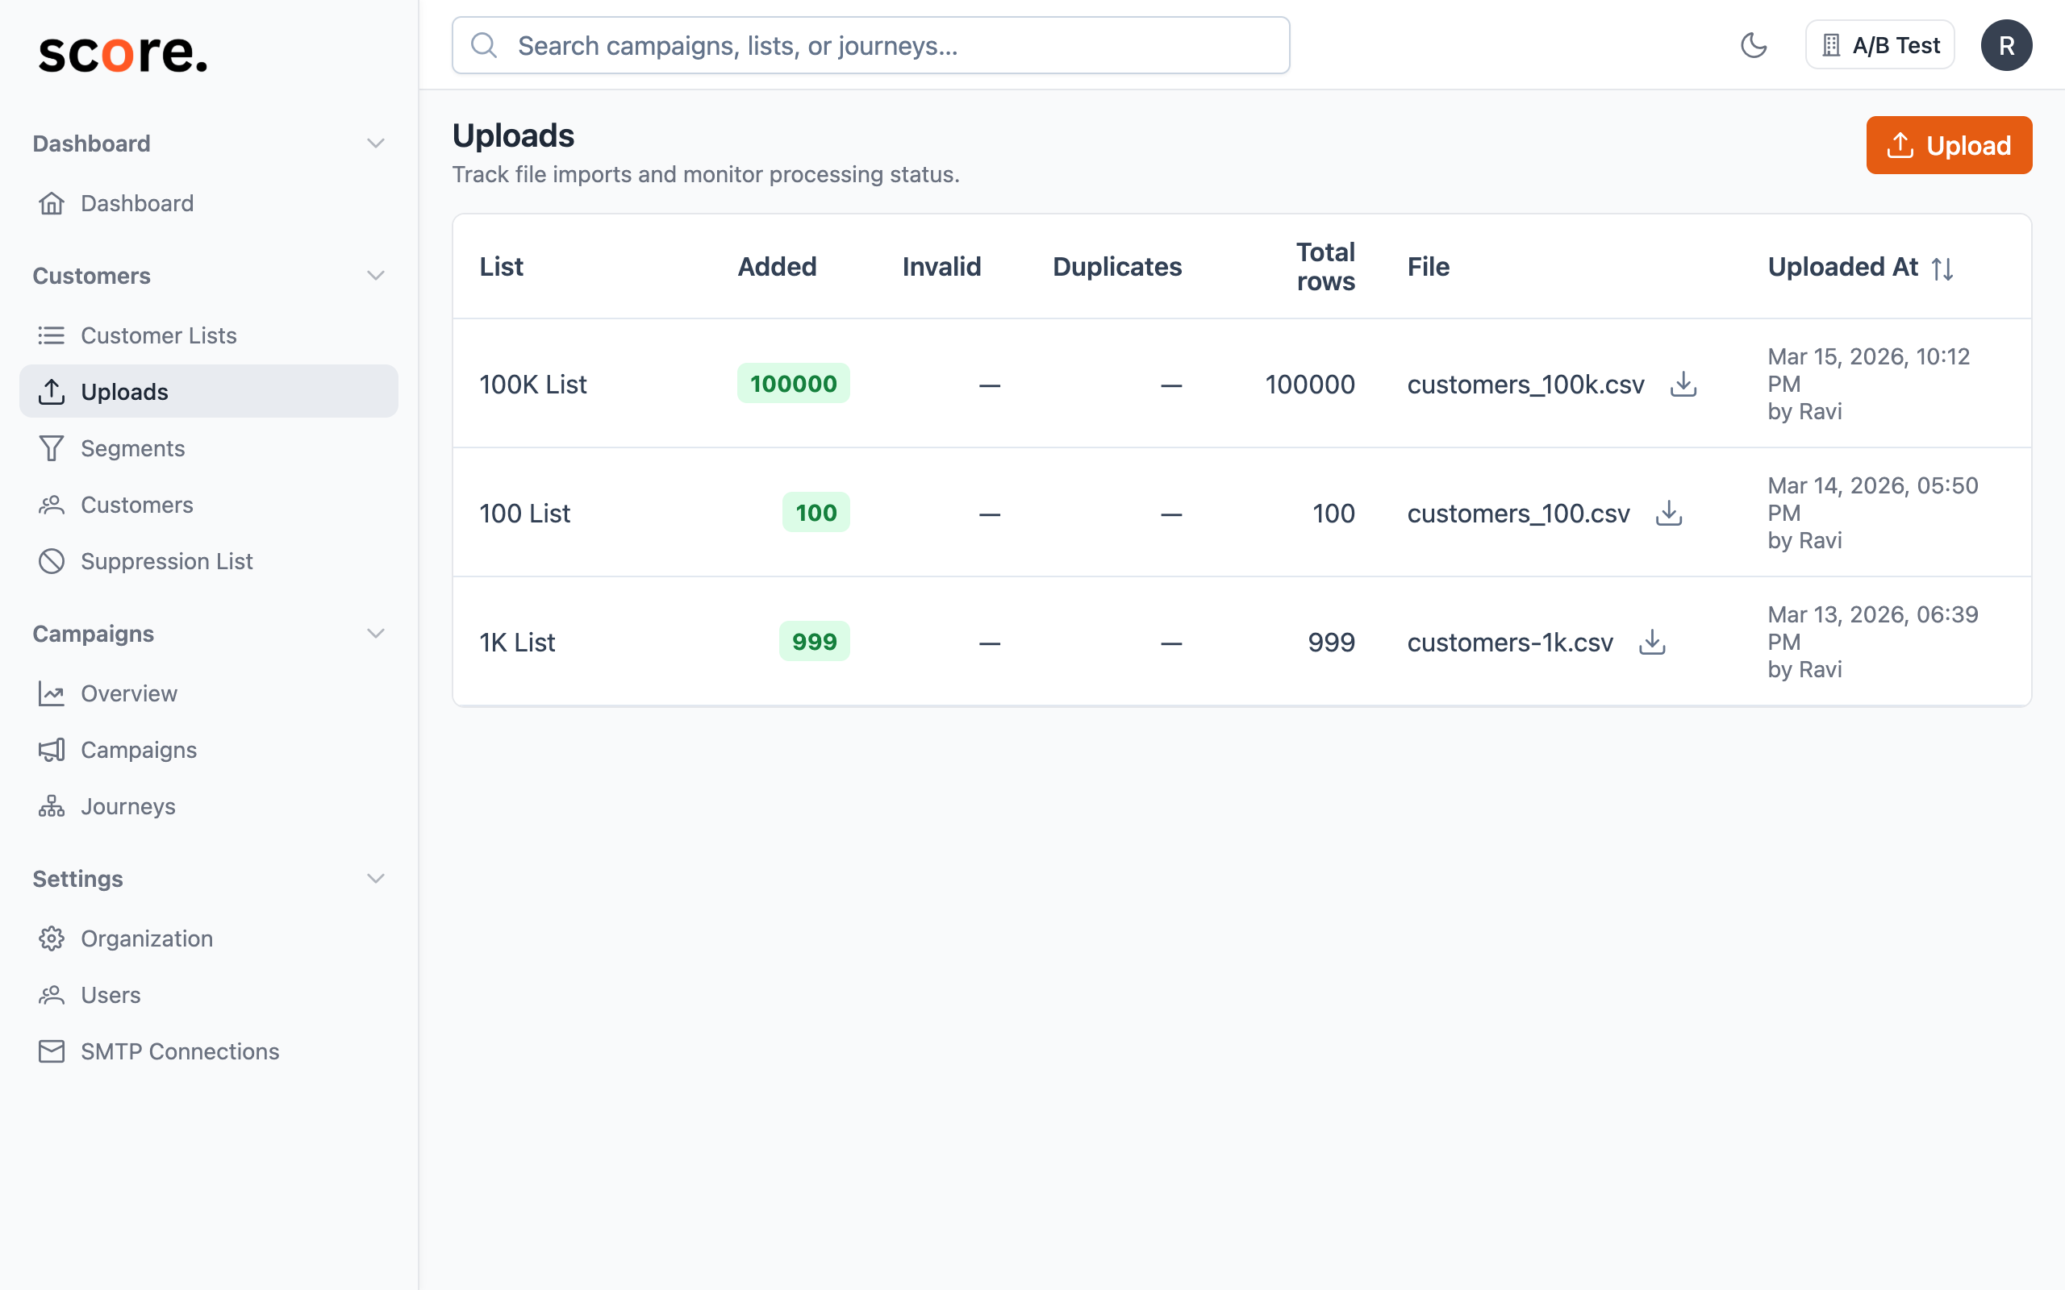Click the SMTP Connections envelope icon
The image size is (2065, 1290).
coord(51,1051)
